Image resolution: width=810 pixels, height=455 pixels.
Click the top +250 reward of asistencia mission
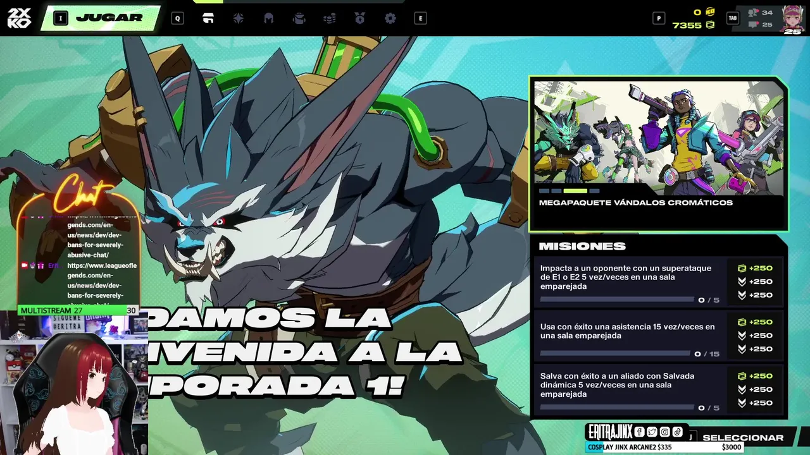(755, 322)
